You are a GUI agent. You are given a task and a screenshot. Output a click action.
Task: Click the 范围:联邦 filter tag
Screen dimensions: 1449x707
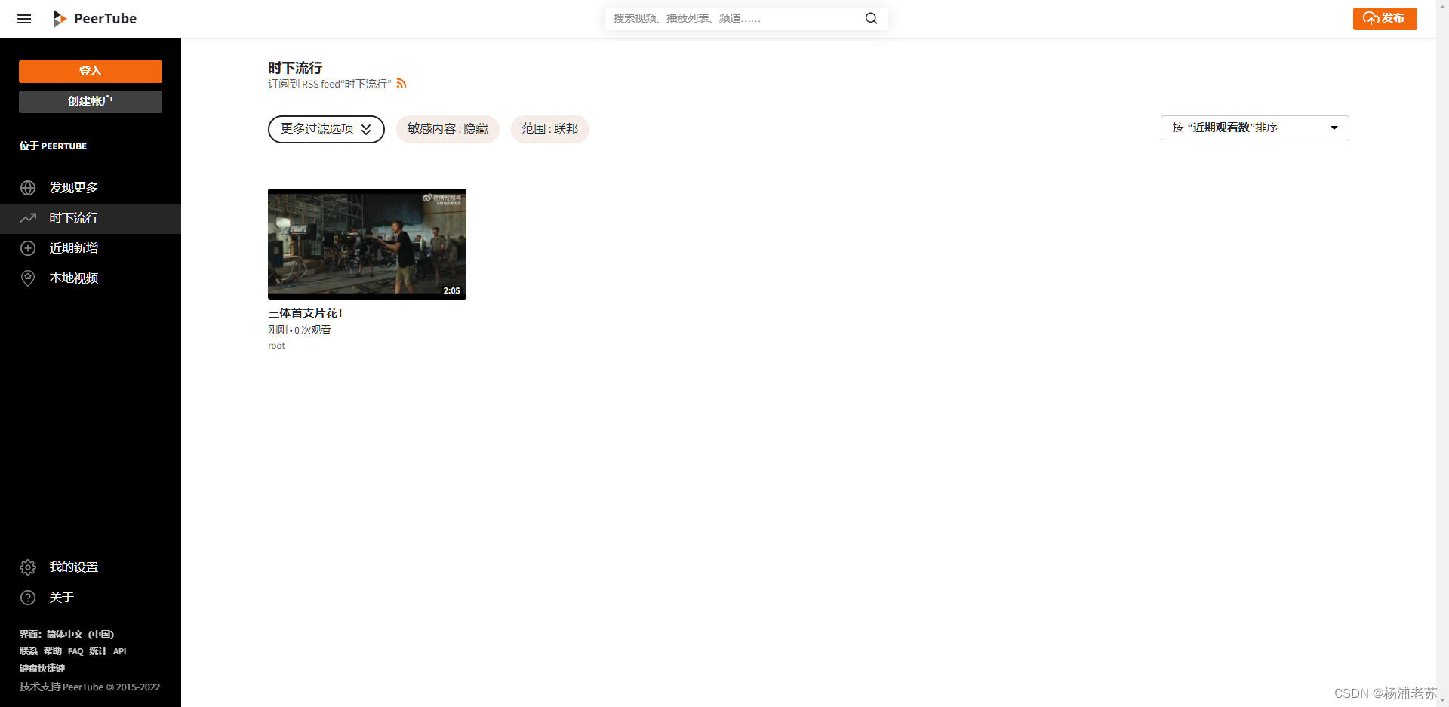tap(549, 129)
